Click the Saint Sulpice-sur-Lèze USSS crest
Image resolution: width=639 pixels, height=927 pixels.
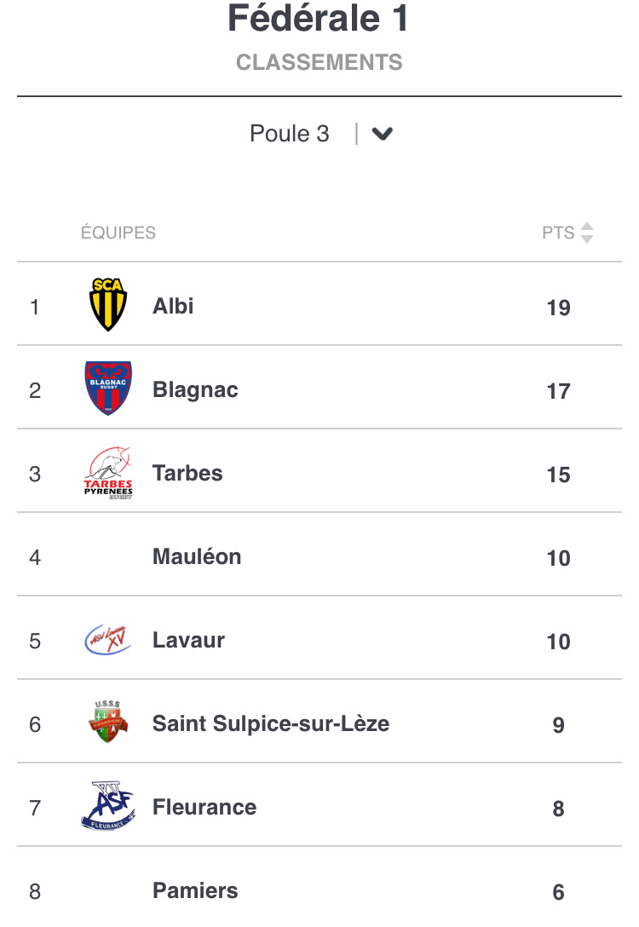tap(108, 723)
